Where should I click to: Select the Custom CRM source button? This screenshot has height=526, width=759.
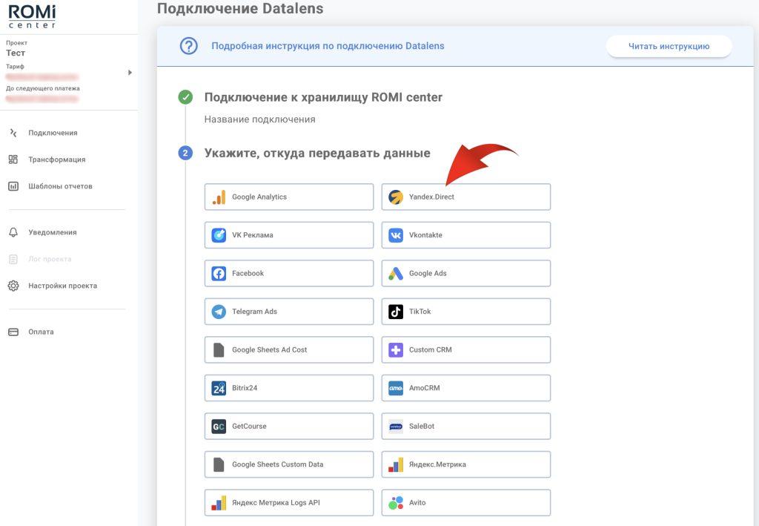[466, 350]
